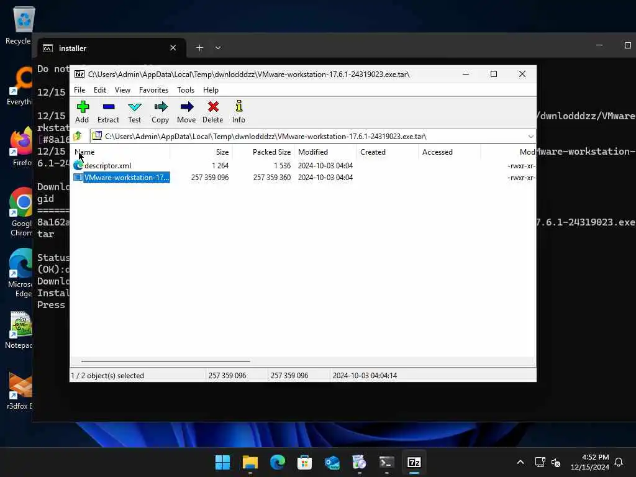This screenshot has width=636, height=477.
Task: Open the View menu
Action: pyautogui.click(x=122, y=90)
